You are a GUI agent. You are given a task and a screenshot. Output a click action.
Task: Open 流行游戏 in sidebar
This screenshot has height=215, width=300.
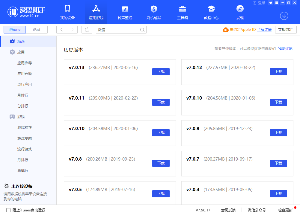(25, 149)
